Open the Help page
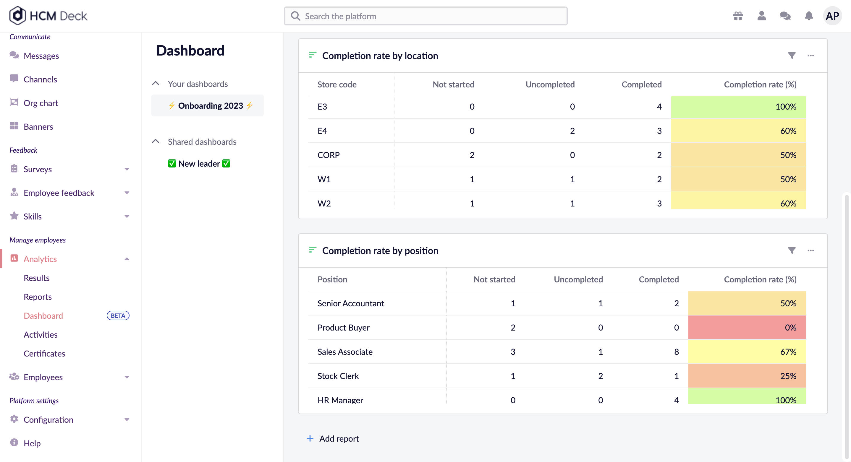The width and height of the screenshot is (851, 462). point(32,443)
